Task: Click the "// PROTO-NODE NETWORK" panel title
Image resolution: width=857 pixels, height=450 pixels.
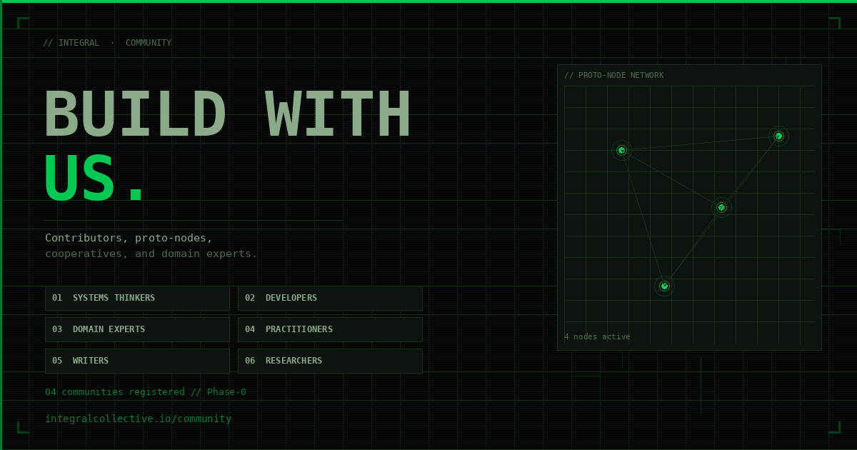Action: point(614,75)
